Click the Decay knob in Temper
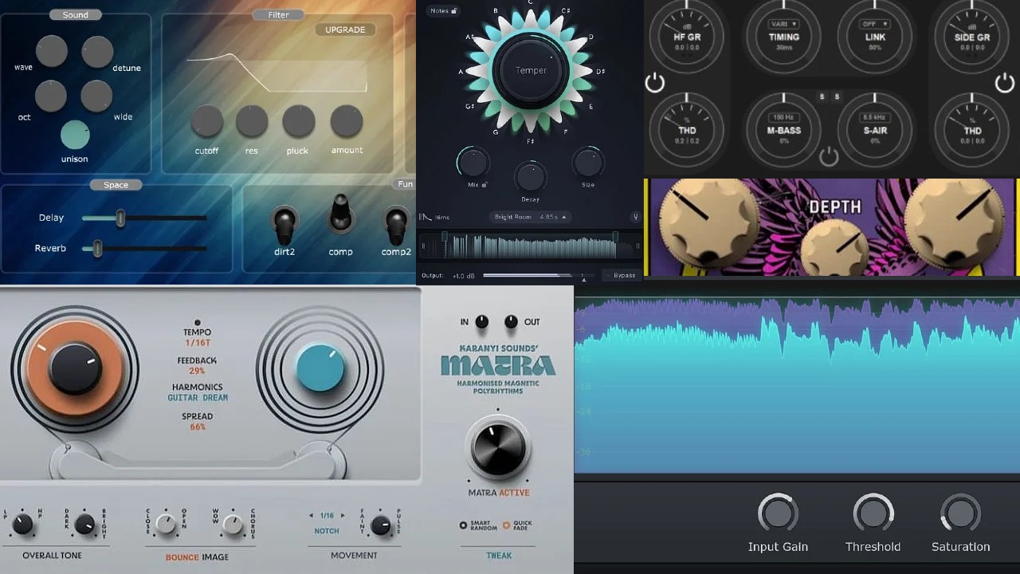This screenshot has height=574, width=1020. click(531, 175)
